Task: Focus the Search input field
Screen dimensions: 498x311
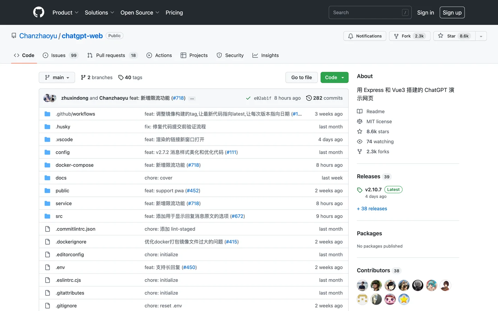Action: click(370, 12)
